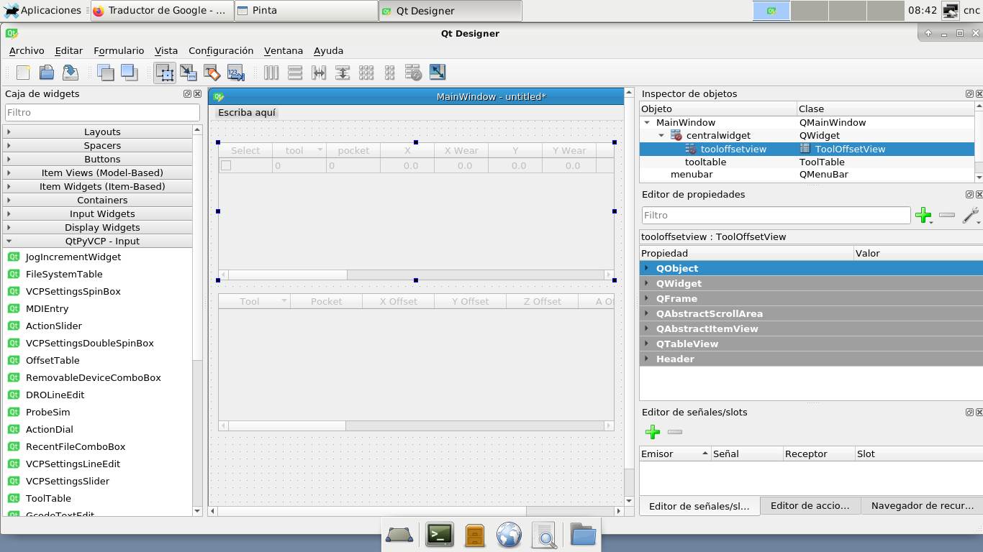
Task: Switch to Edit Tab Order mode icon
Action: (x=235, y=72)
